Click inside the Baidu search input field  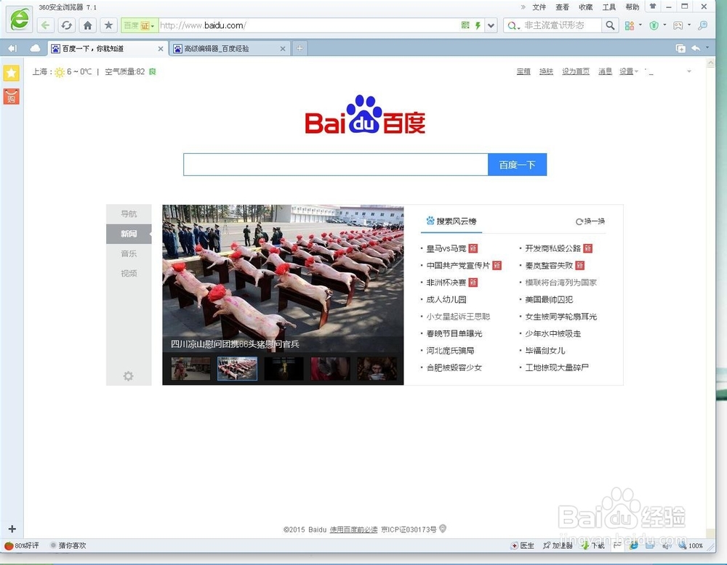pyautogui.click(x=334, y=164)
